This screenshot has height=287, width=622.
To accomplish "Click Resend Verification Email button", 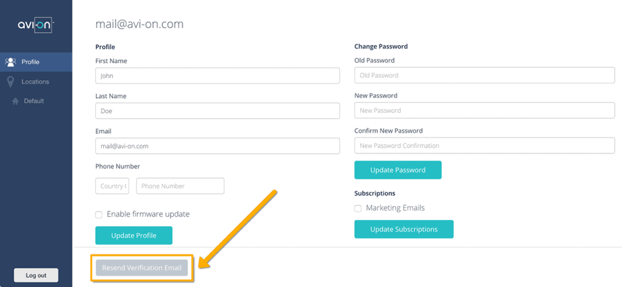I will [142, 268].
